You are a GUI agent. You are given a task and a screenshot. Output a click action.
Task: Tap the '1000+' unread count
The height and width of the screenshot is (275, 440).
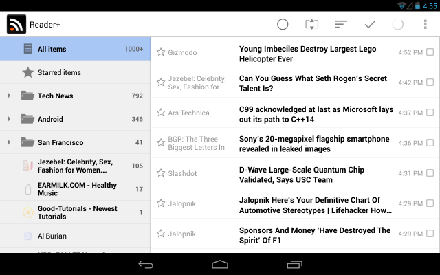click(134, 49)
